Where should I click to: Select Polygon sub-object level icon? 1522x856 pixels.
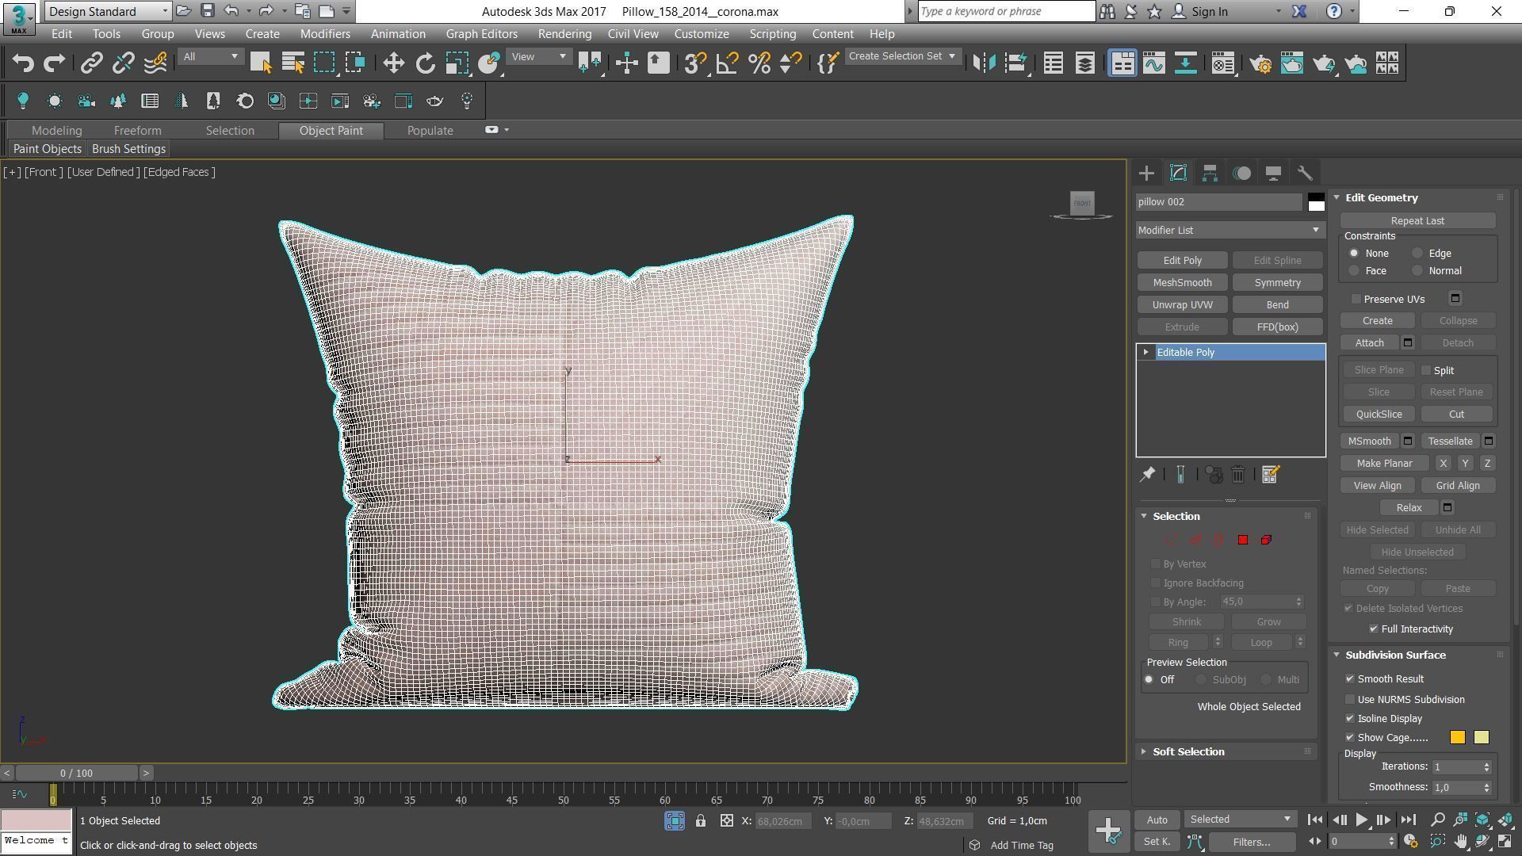[1242, 540]
